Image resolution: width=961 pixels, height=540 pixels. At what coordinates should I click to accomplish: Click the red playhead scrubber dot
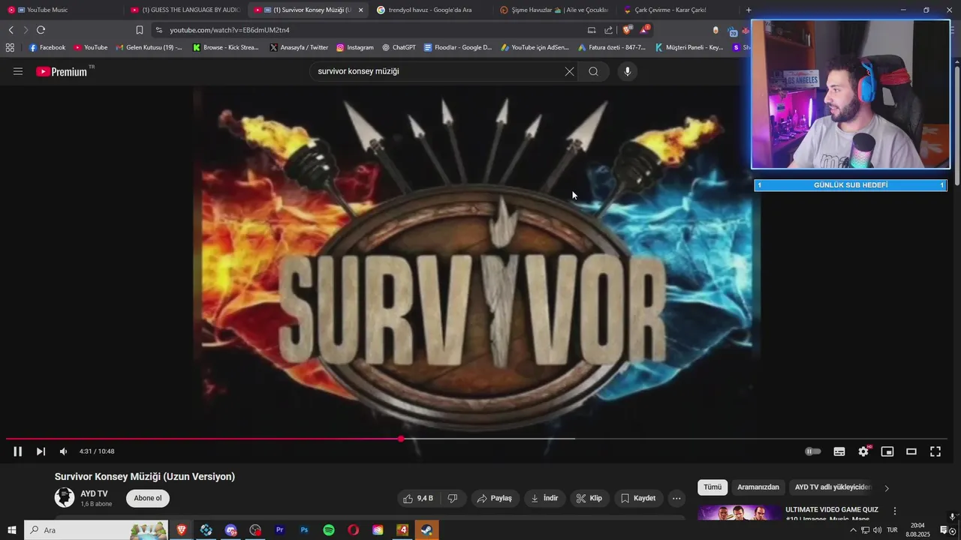pos(401,439)
